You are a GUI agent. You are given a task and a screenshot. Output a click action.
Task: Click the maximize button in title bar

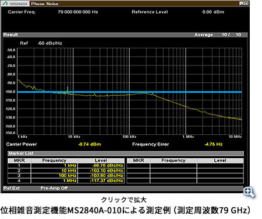246,4
